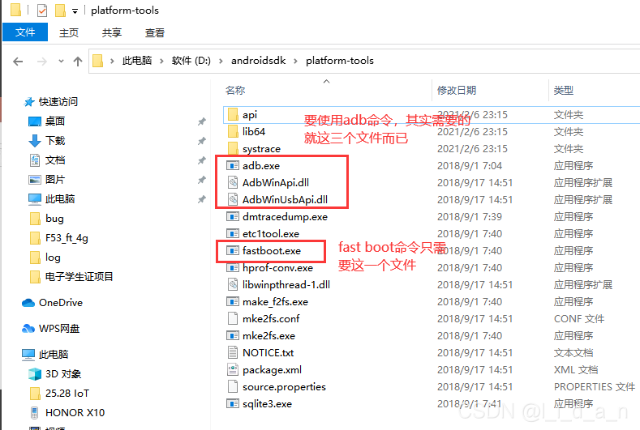Viewport: 640px width, 430px height.
Task: Open the log folder in navigation pane
Action: pyautogui.click(x=53, y=258)
